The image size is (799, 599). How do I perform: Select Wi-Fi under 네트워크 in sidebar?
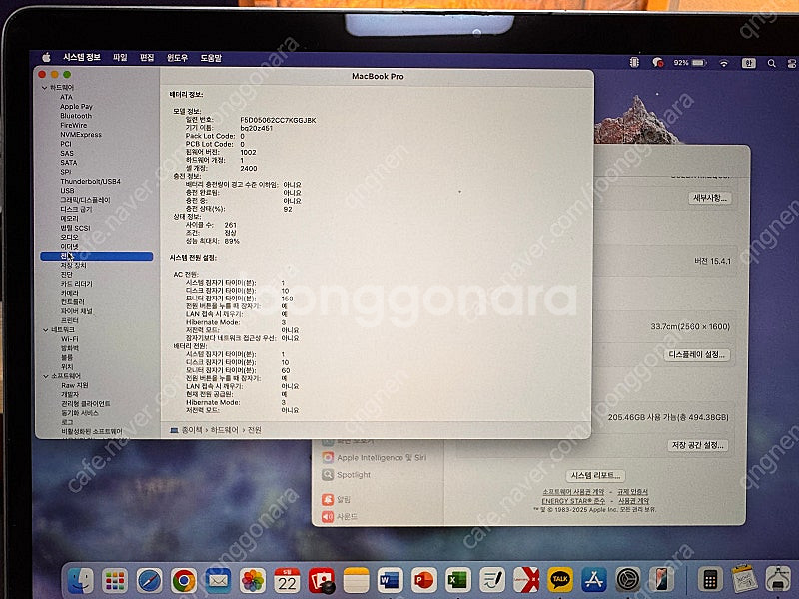click(69, 339)
